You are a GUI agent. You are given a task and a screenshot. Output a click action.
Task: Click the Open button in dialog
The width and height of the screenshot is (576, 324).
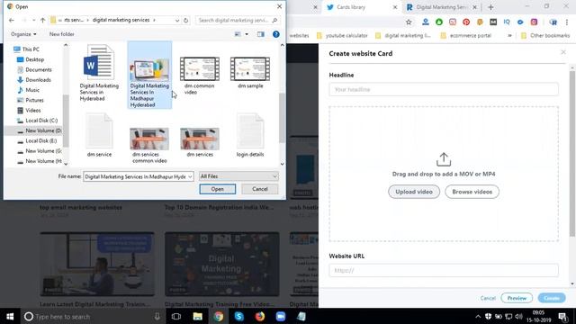tap(218, 189)
